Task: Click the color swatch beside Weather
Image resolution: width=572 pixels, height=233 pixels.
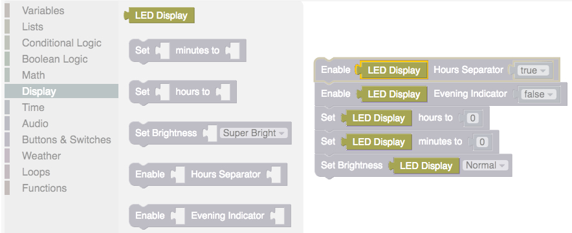Action: [7, 156]
